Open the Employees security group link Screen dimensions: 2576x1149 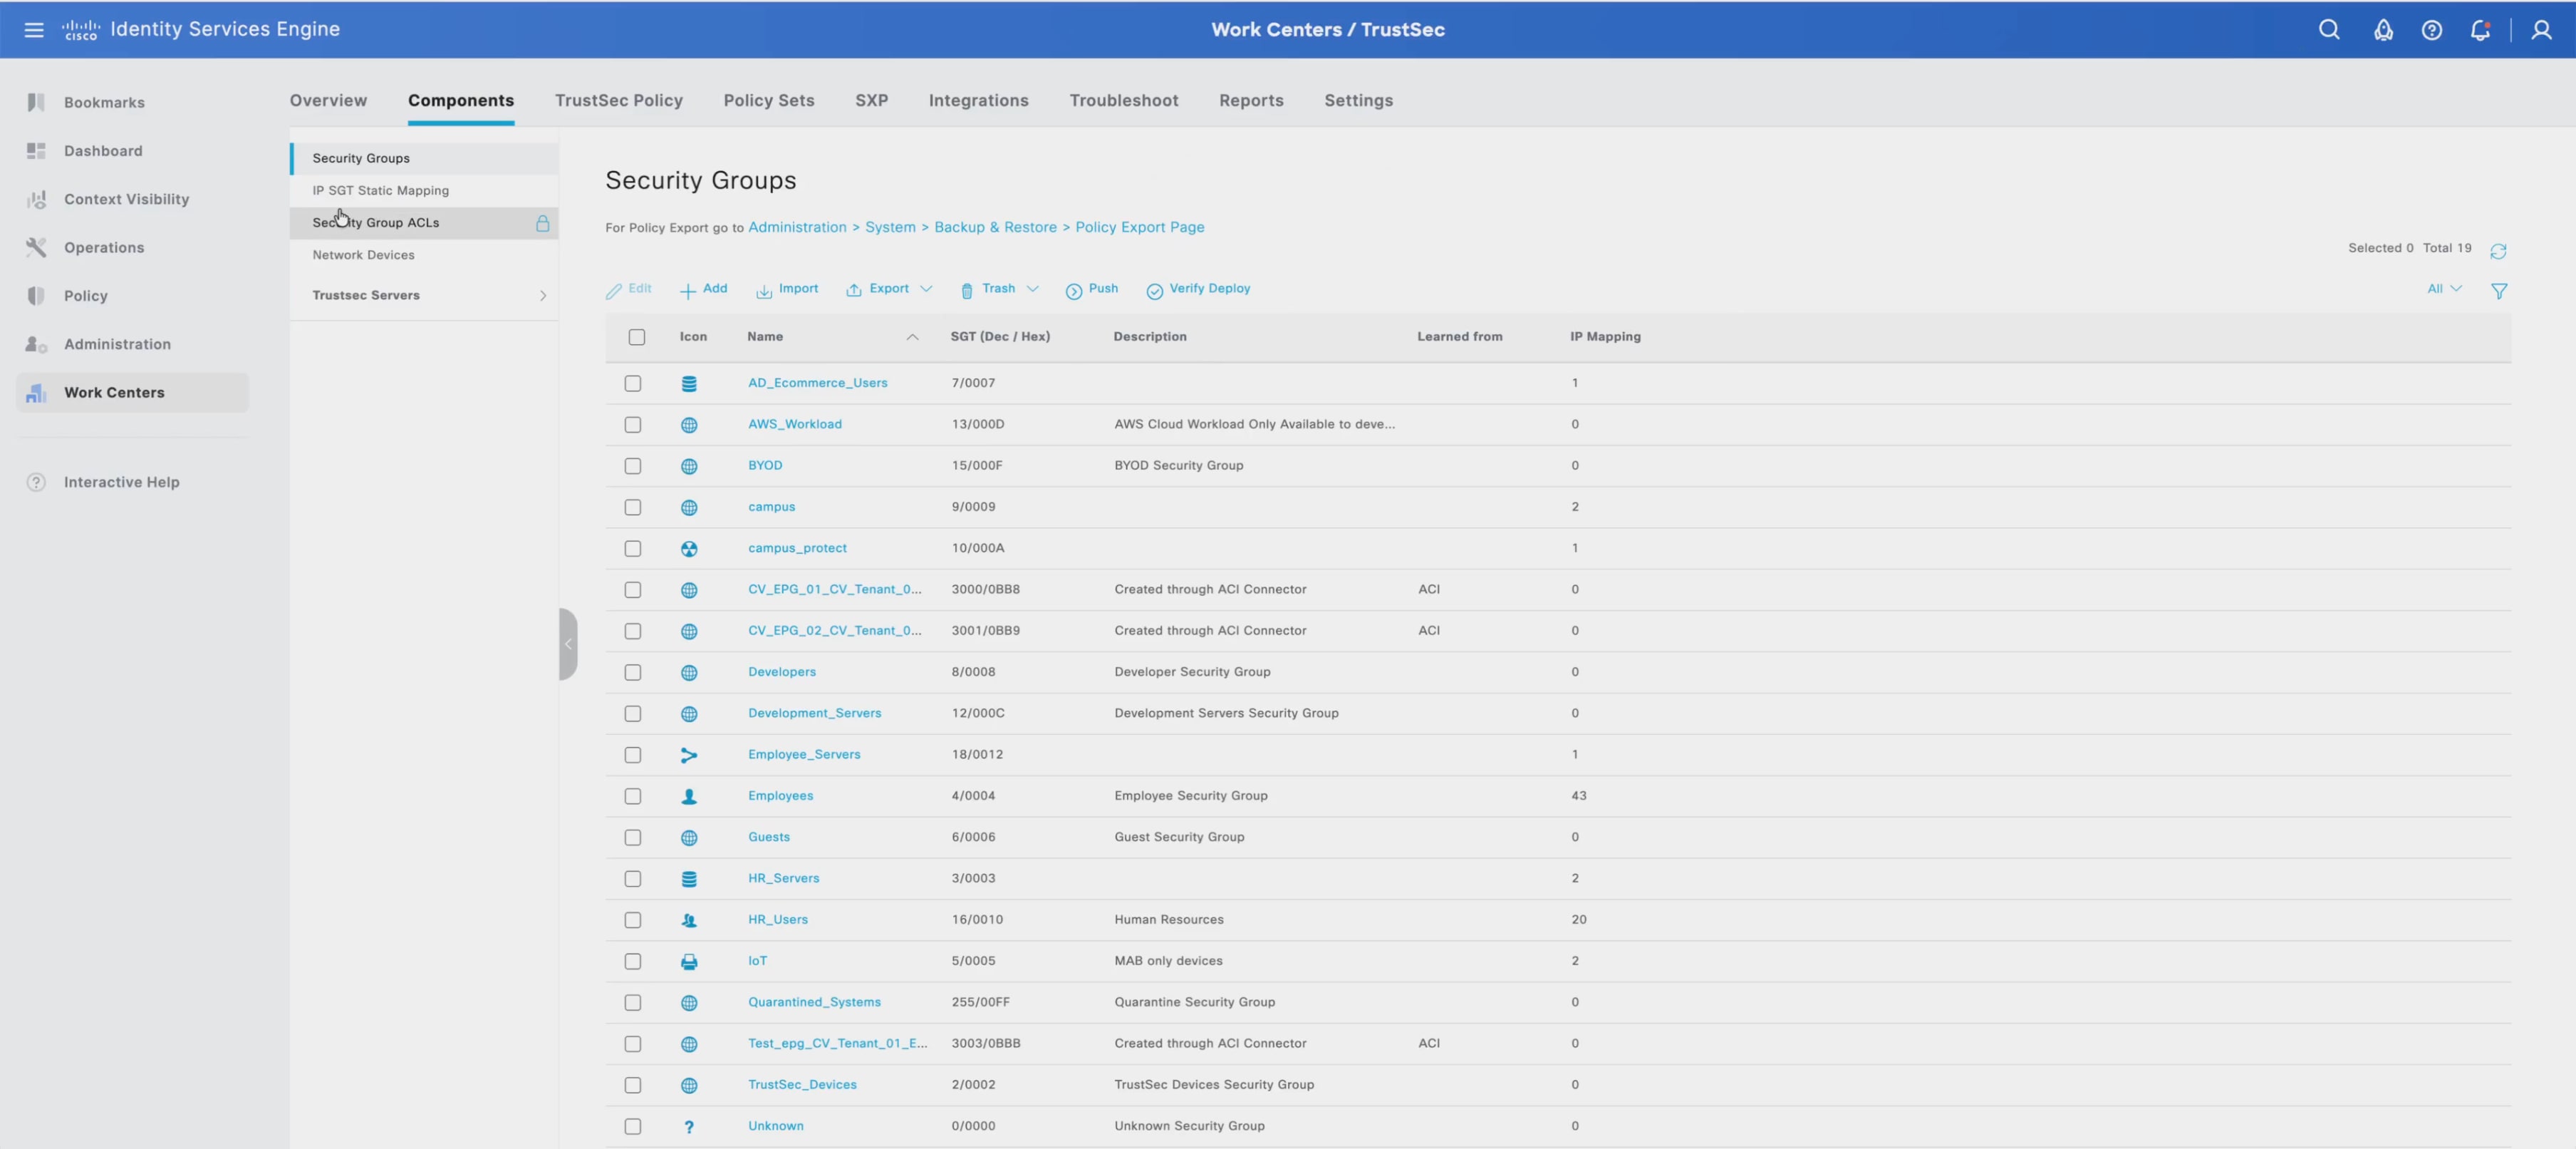coord(780,795)
